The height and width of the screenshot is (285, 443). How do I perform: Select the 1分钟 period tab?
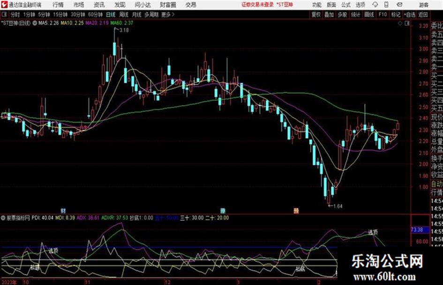pyautogui.click(x=29, y=15)
